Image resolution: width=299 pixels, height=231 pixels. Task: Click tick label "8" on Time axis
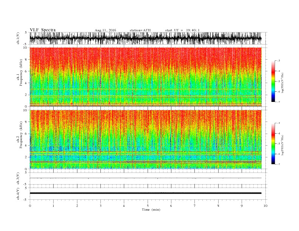tap(218, 206)
